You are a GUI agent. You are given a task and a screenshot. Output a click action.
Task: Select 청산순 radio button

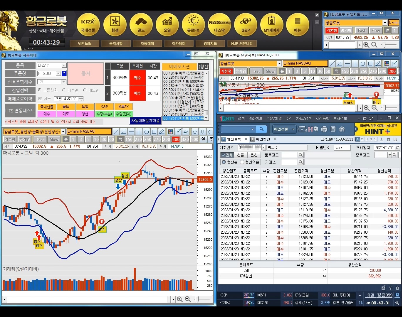click(x=224, y=162)
